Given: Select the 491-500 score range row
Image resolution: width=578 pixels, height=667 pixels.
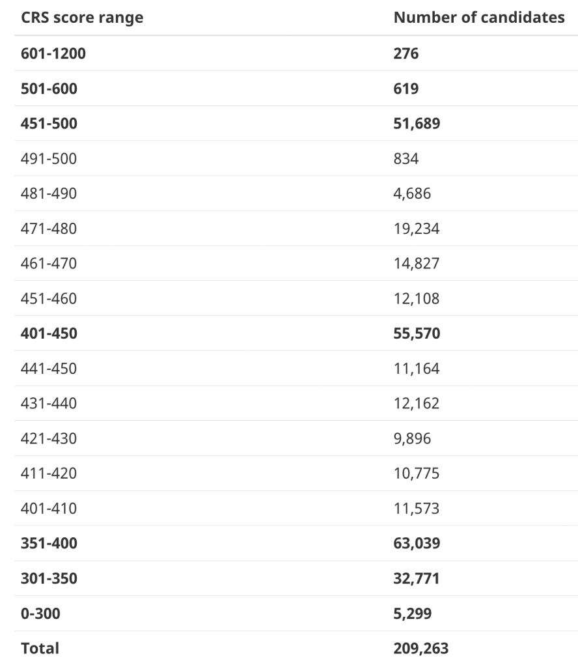Looking at the screenshot, I should 296,158.
